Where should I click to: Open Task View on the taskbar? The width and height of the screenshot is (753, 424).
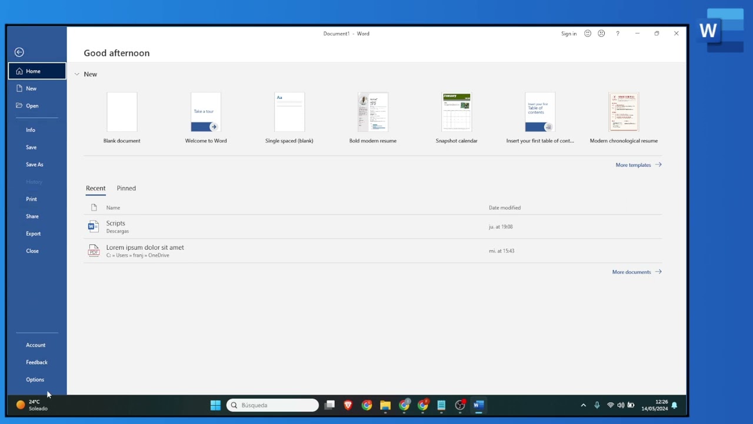coord(330,405)
